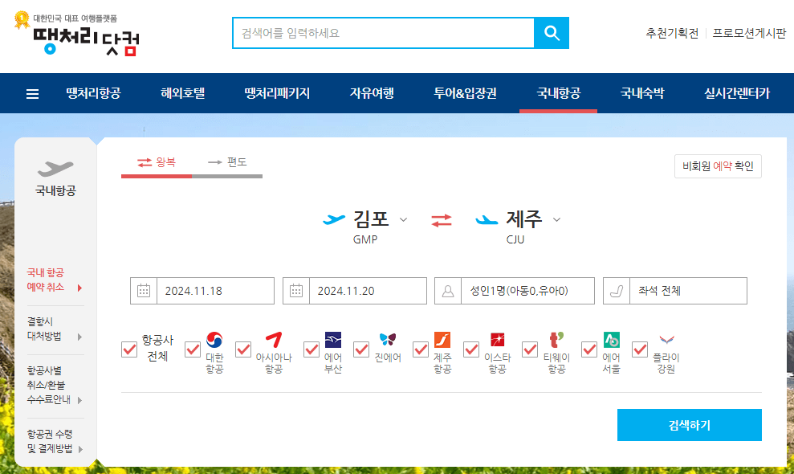The width and height of the screenshot is (794, 474).
Task: Disable the 대한항공 airline checkbox
Action: click(x=192, y=349)
